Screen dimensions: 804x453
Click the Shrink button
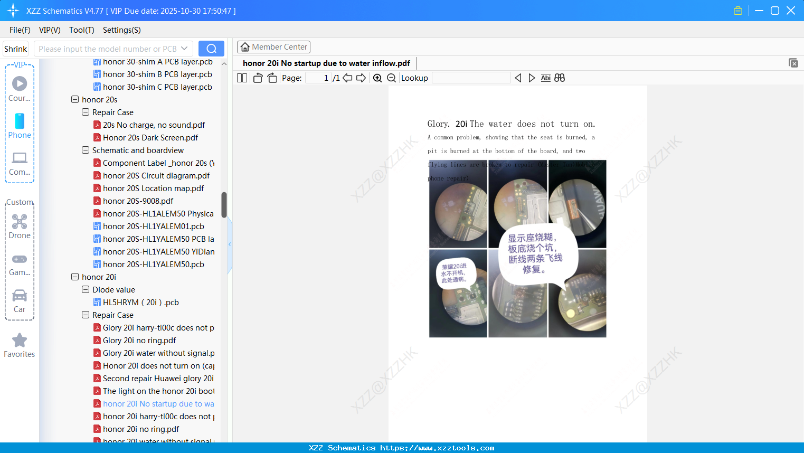coord(16,49)
